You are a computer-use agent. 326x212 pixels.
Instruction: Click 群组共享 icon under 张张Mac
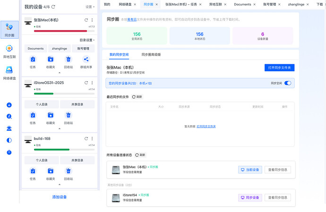tap(86, 59)
